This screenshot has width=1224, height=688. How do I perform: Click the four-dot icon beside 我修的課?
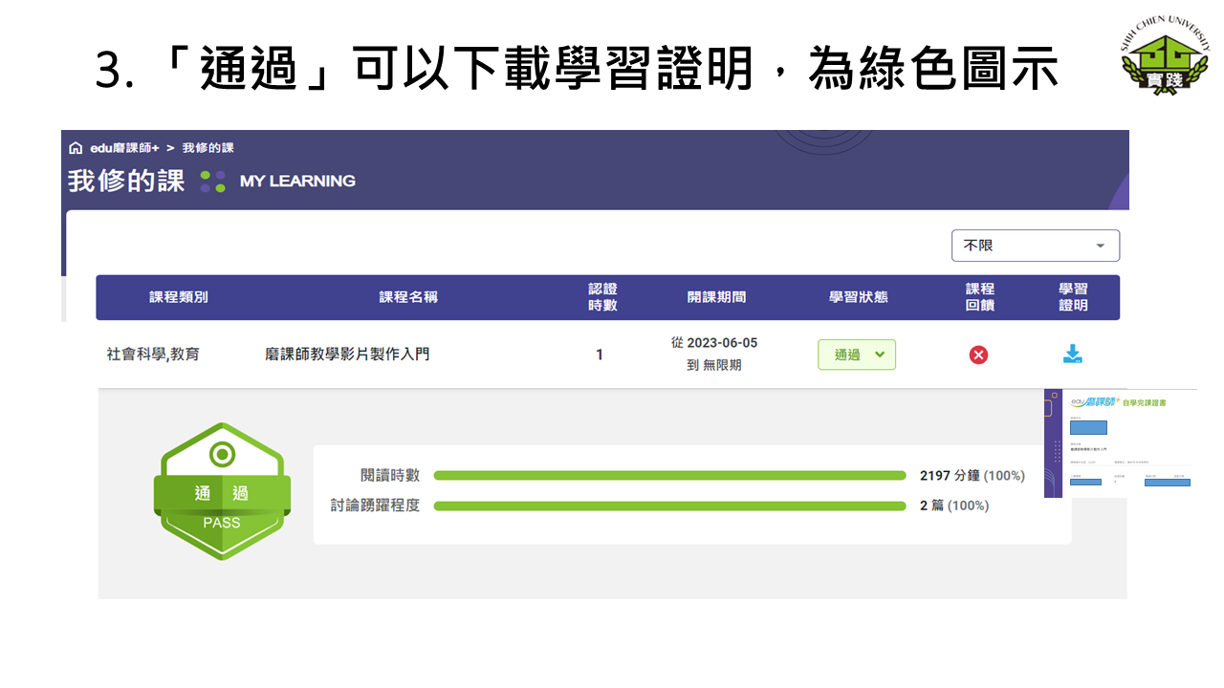pyautogui.click(x=213, y=182)
